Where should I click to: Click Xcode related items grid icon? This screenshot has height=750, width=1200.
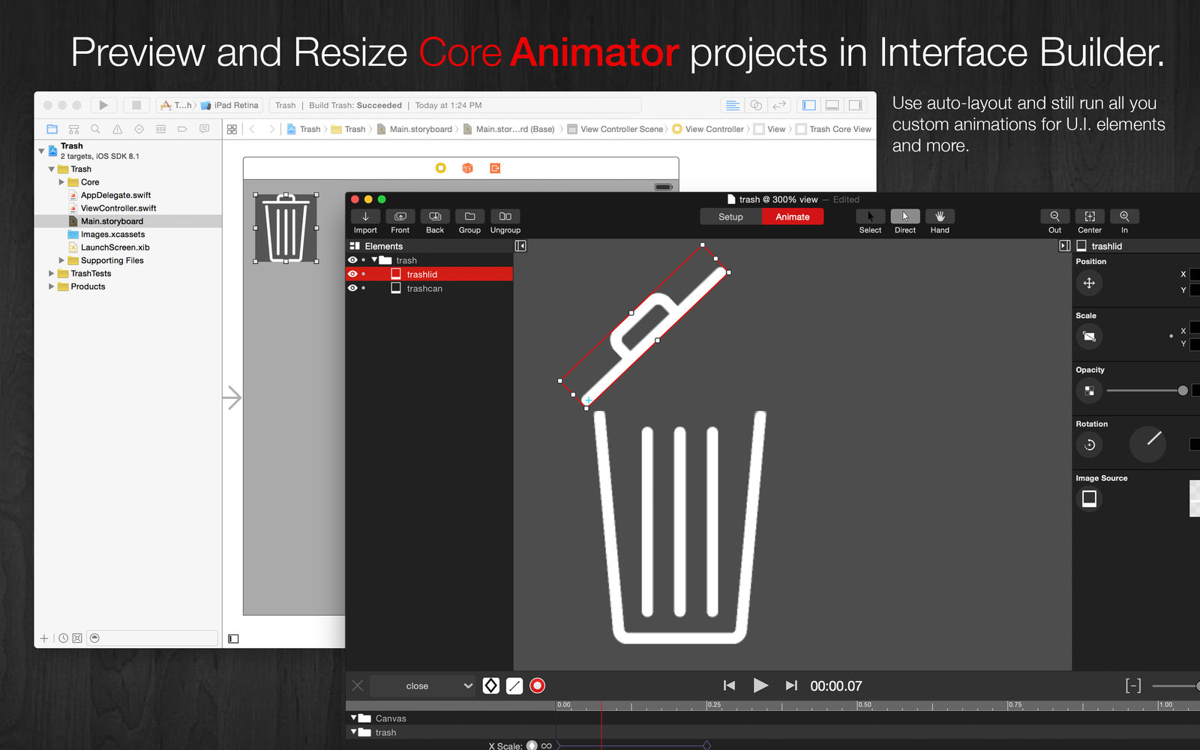click(232, 129)
